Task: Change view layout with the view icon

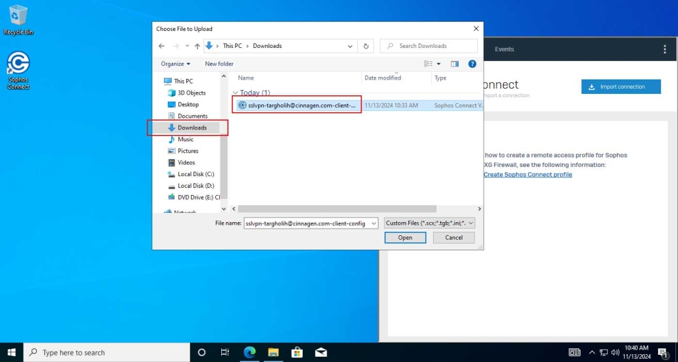Action: pyautogui.click(x=428, y=64)
